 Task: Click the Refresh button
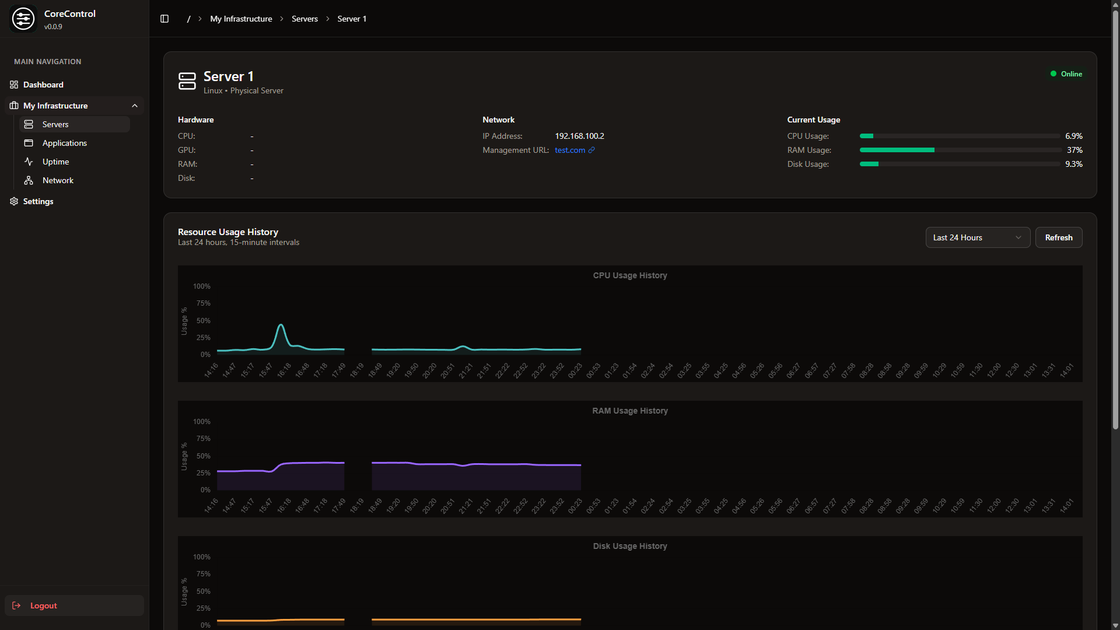pos(1058,237)
